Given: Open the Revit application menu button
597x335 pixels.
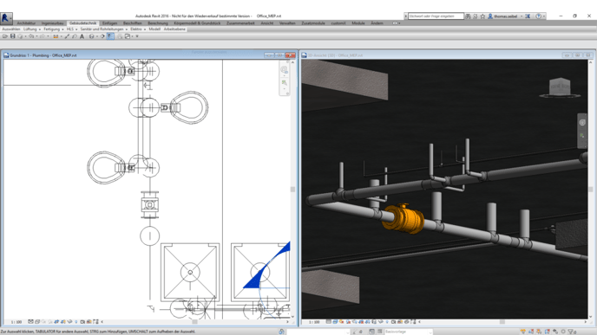Looking at the screenshot, I should point(6,17).
